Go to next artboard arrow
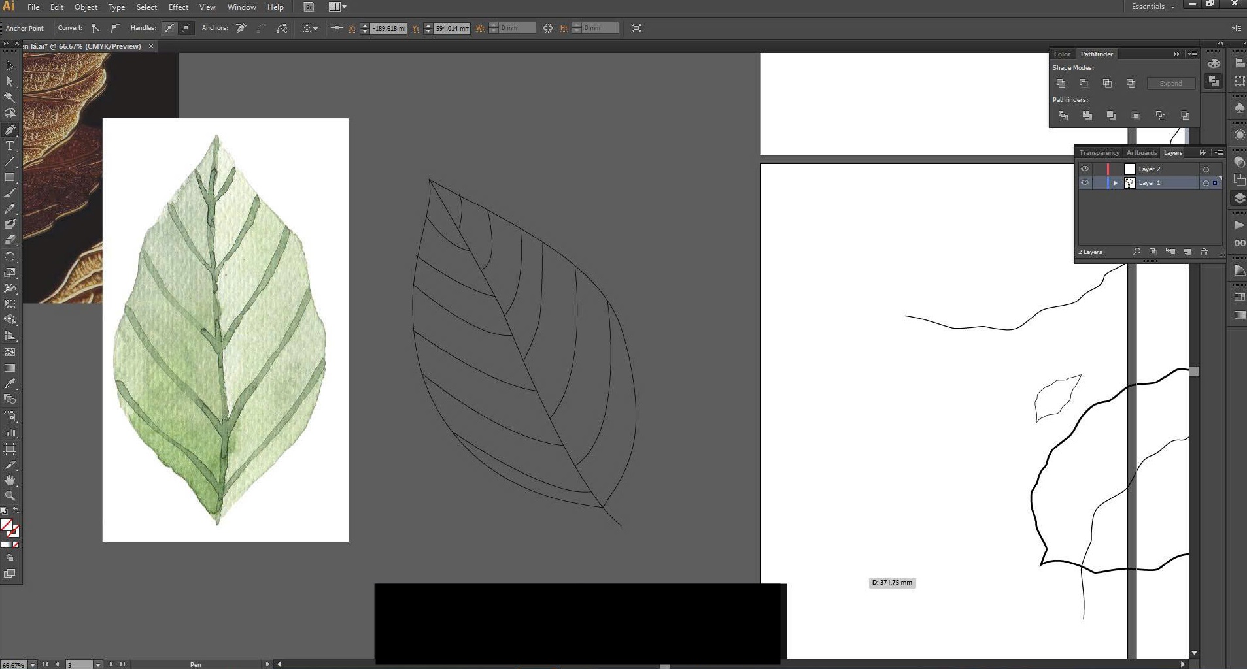The image size is (1247, 669). 111,664
